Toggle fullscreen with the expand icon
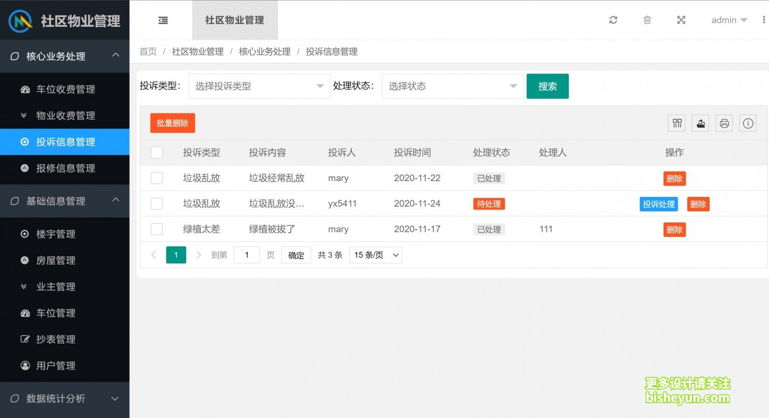This screenshot has width=769, height=418. pyautogui.click(x=681, y=20)
